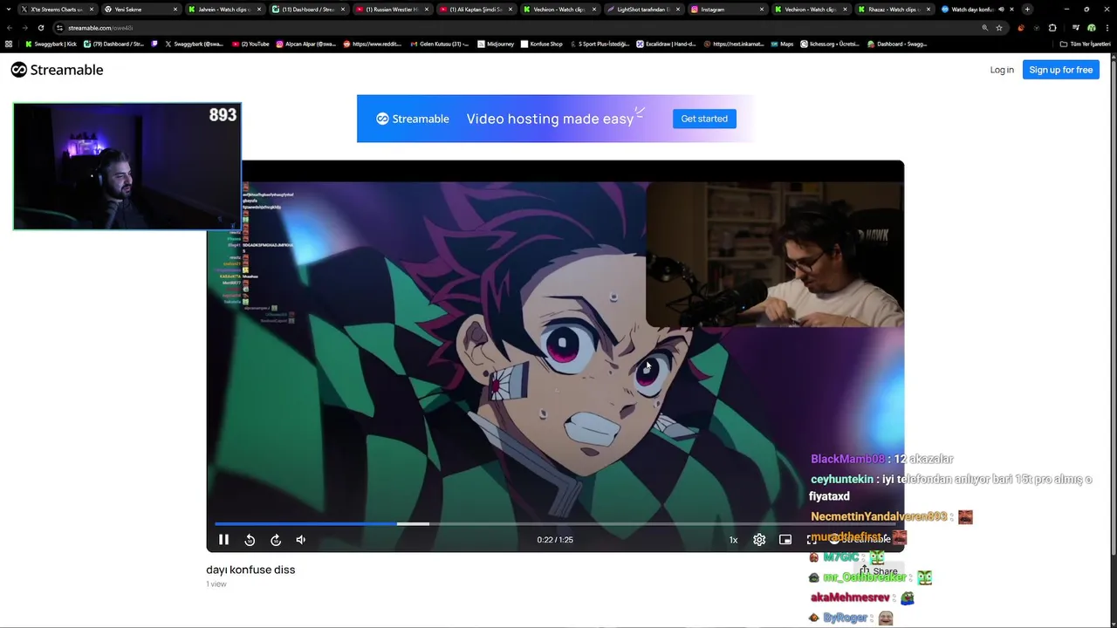Open S Sport Plus bookmark

click(600, 44)
